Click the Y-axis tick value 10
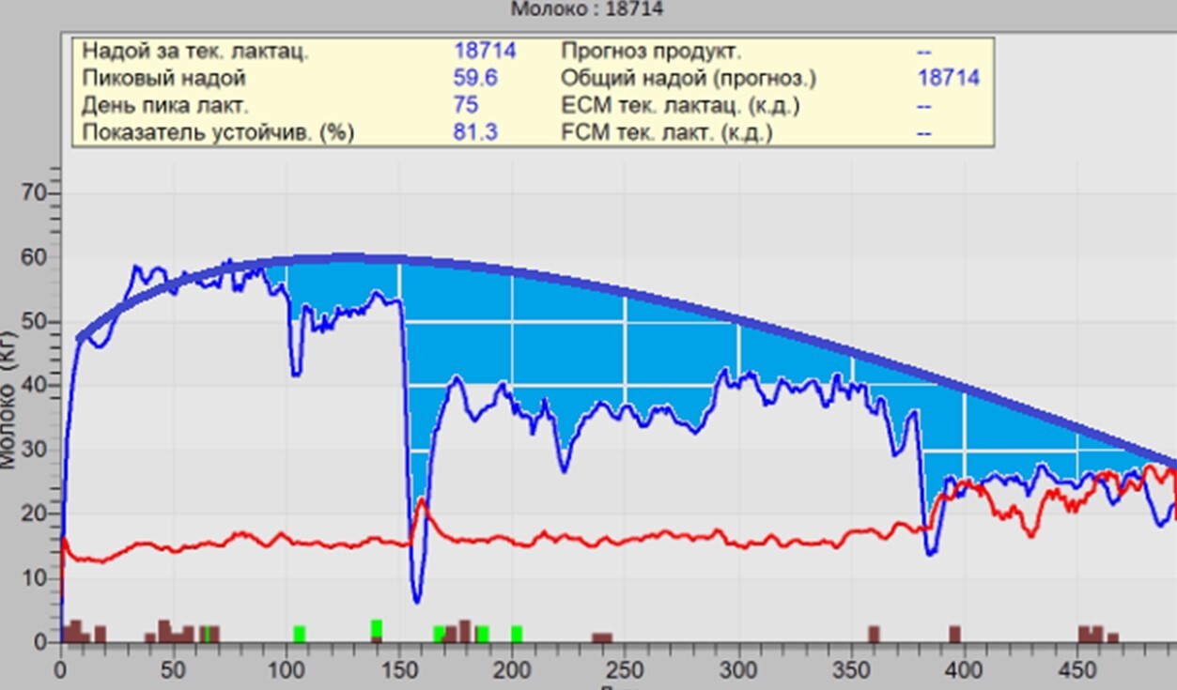 33,578
